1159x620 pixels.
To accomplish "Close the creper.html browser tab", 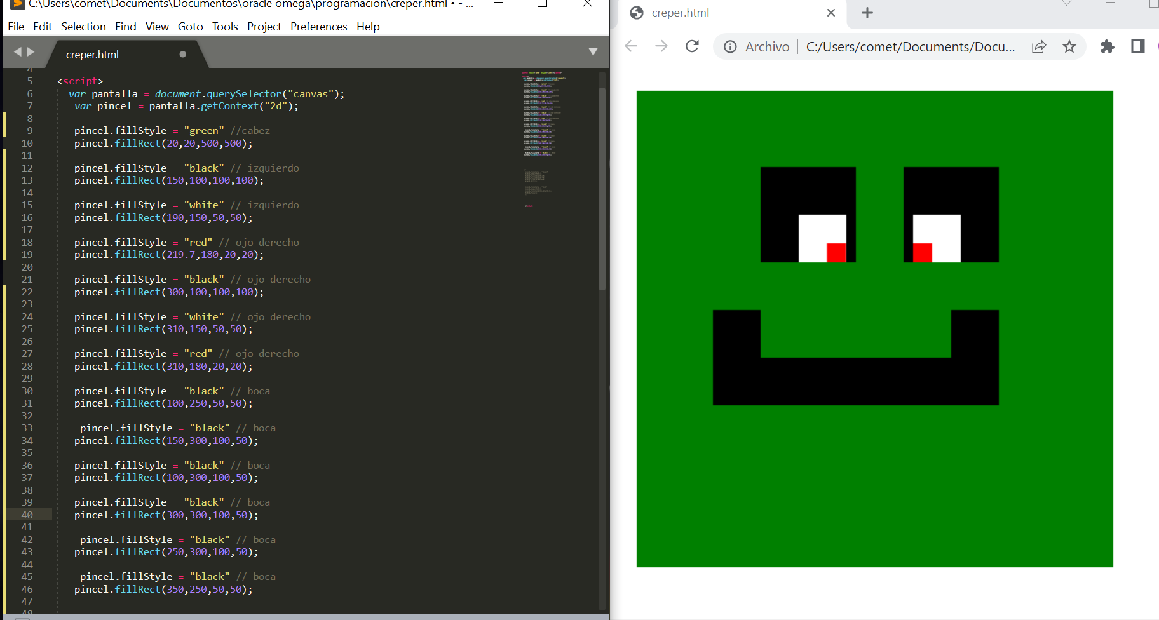I will tap(831, 13).
